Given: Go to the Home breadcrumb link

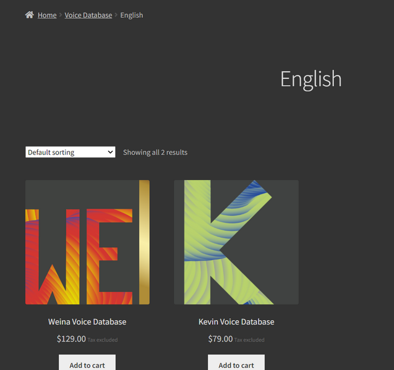Looking at the screenshot, I should click(x=47, y=15).
